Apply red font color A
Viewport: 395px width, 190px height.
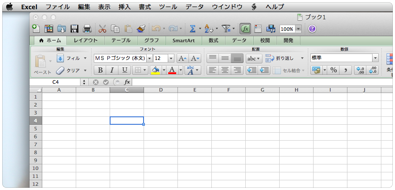click(x=172, y=70)
